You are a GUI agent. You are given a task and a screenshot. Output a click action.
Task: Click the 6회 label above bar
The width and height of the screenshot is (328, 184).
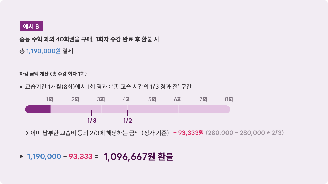coord(178,99)
